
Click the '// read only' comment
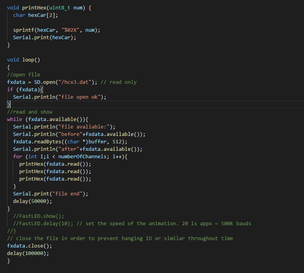[x=118, y=82]
